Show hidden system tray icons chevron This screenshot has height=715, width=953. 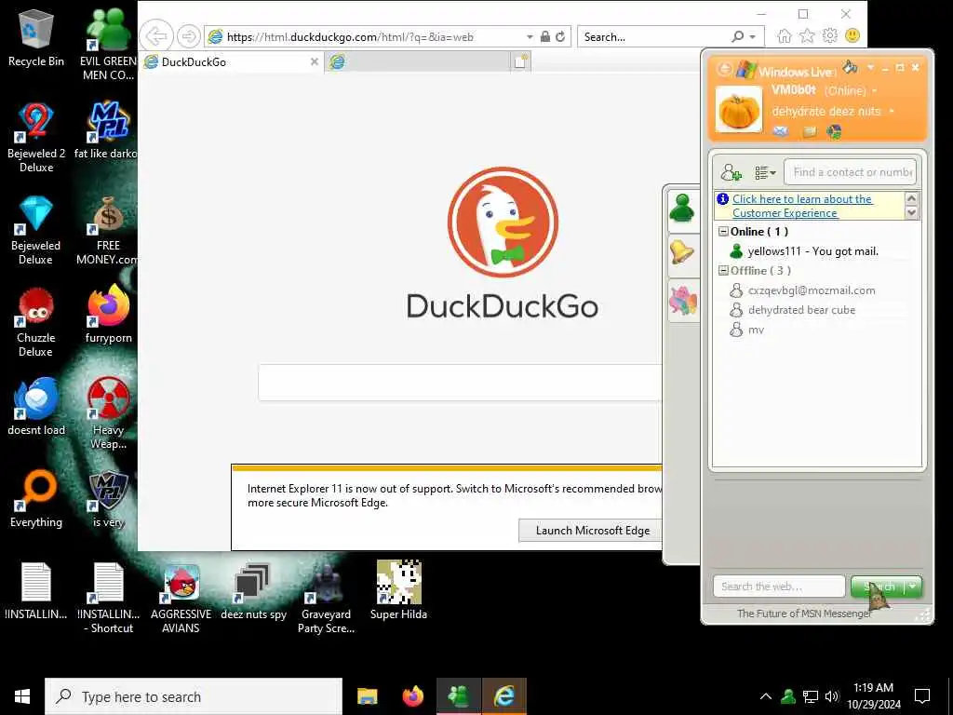coord(765,696)
